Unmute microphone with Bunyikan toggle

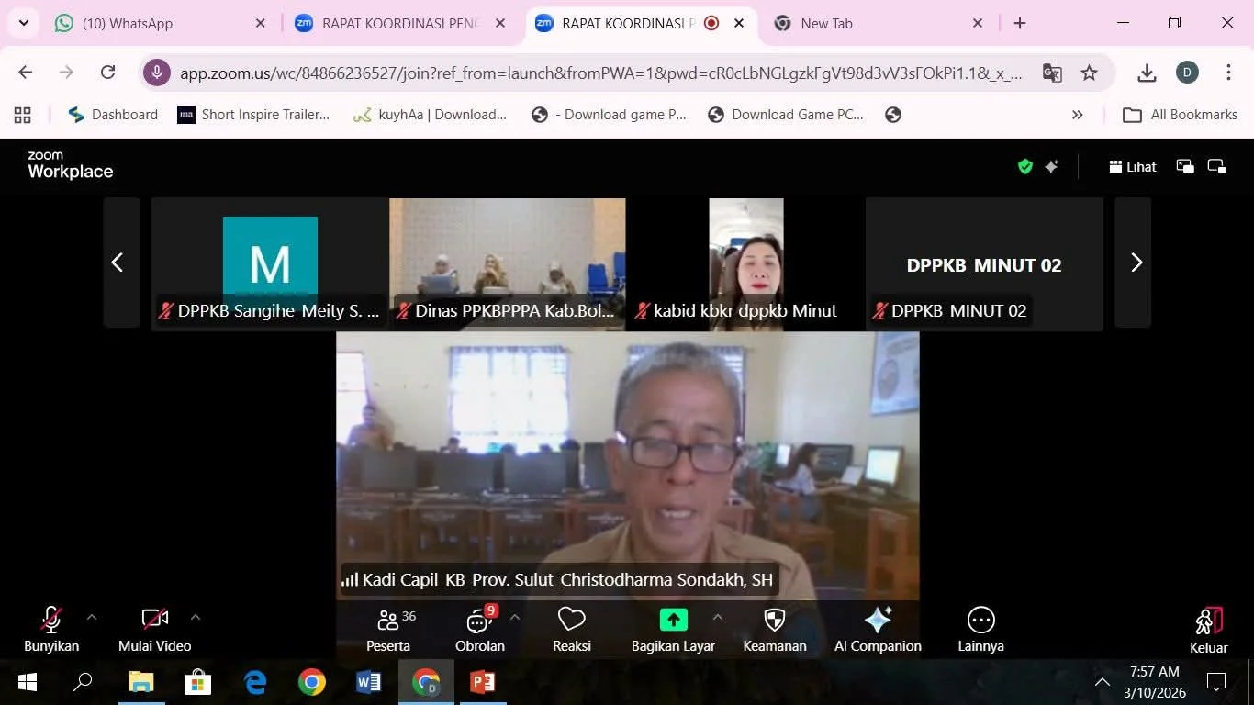51,630
